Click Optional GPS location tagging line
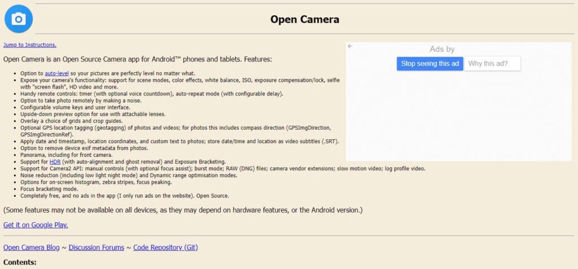The width and height of the screenshot is (578, 269). (x=176, y=131)
